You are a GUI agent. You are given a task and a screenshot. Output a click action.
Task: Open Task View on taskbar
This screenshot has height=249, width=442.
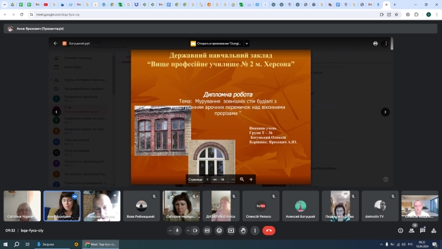(27, 244)
